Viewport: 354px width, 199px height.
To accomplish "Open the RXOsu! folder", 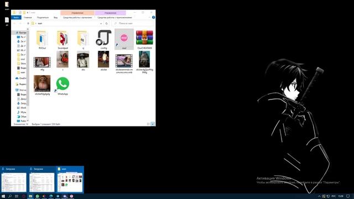I will pos(42,40).
